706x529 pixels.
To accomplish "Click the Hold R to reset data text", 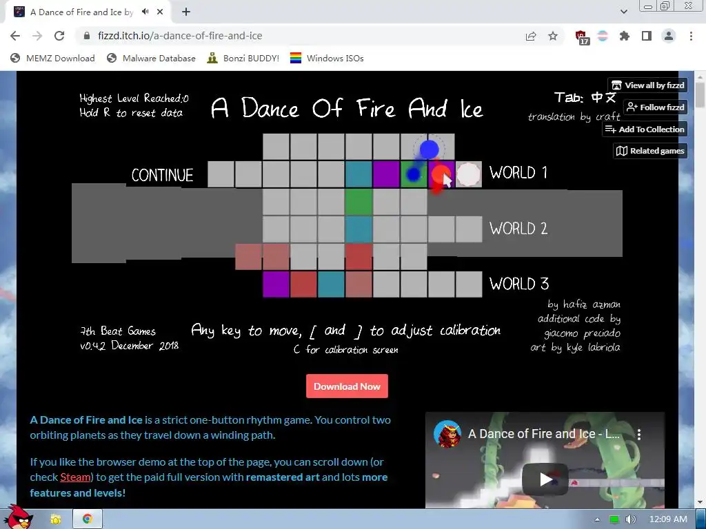I will 131,112.
